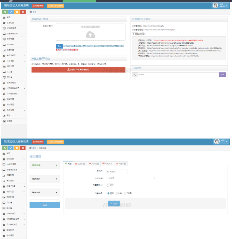Screen dimensions: 232x239
Task: Click the game name input field
Action: tap(117, 171)
